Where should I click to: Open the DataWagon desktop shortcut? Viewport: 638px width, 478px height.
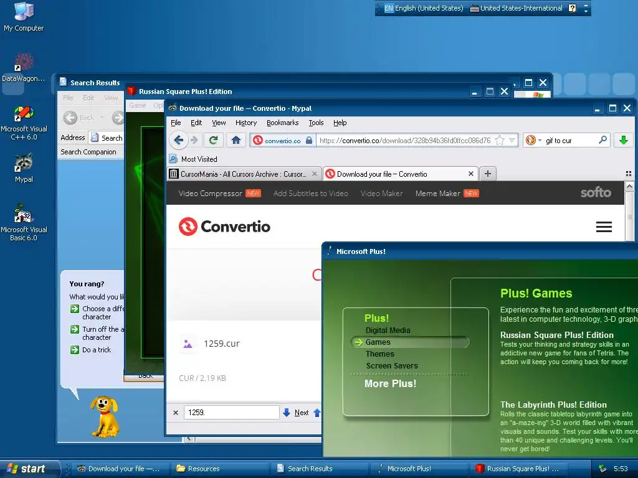point(24,67)
